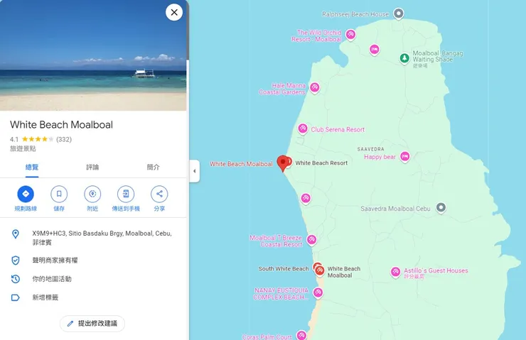526x340 pixels.
Task: Open the nearby (附近) search icon
Action: 92,194
